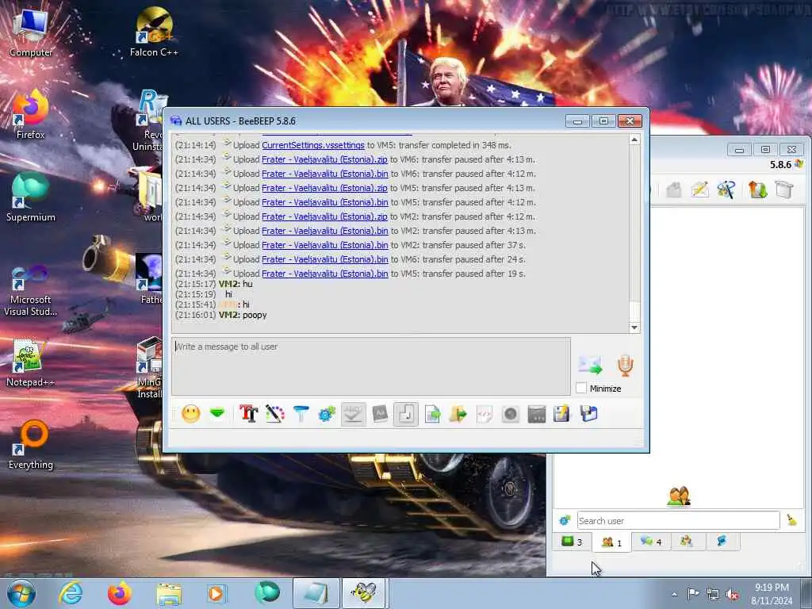Screen dimensions: 812x609
Task: Open the fourth tab with people icon
Action: point(686,542)
